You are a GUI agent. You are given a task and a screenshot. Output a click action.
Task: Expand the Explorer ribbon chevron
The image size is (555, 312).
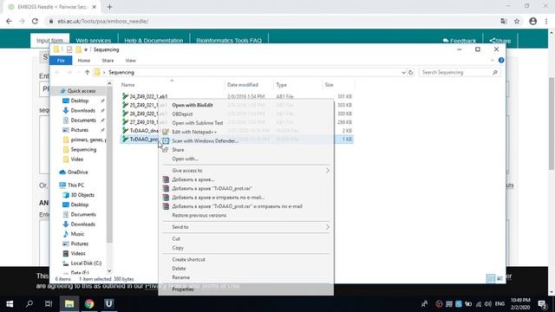coord(492,61)
